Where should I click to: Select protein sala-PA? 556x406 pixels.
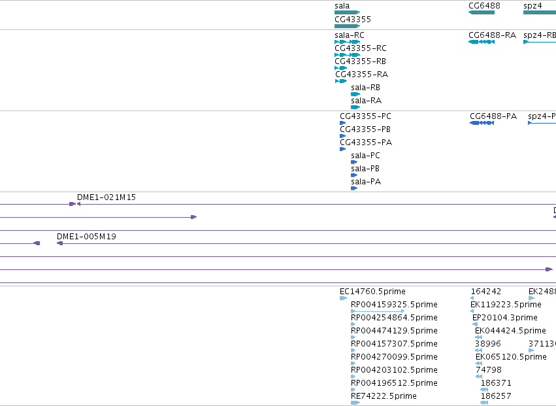coord(354,188)
